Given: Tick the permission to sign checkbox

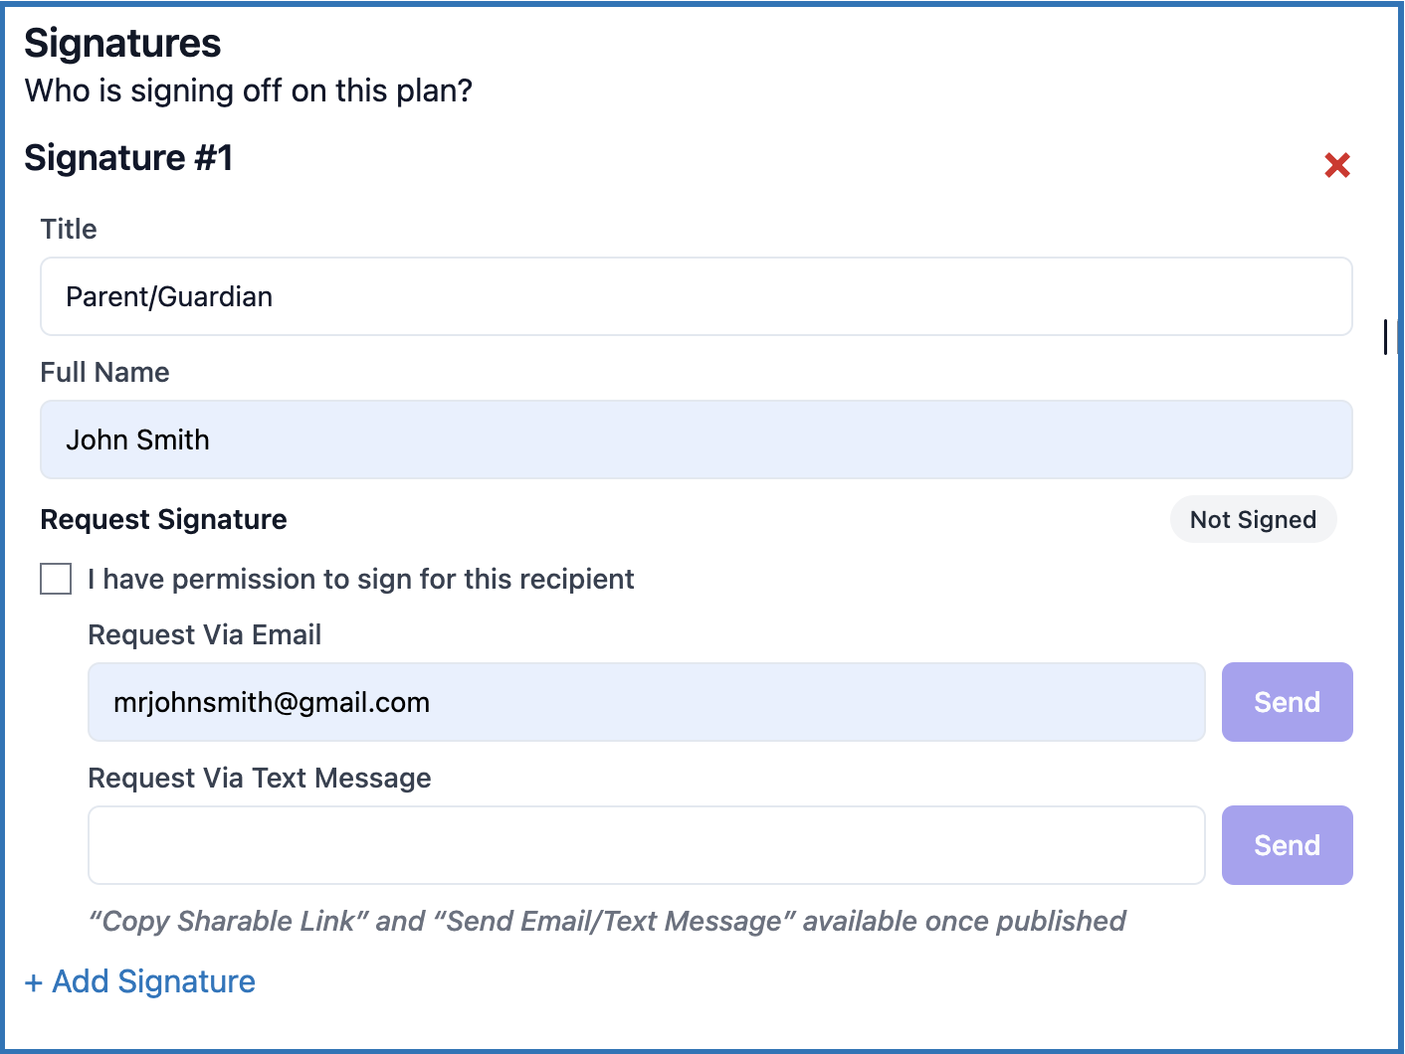Looking at the screenshot, I should click(x=56, y=579).
